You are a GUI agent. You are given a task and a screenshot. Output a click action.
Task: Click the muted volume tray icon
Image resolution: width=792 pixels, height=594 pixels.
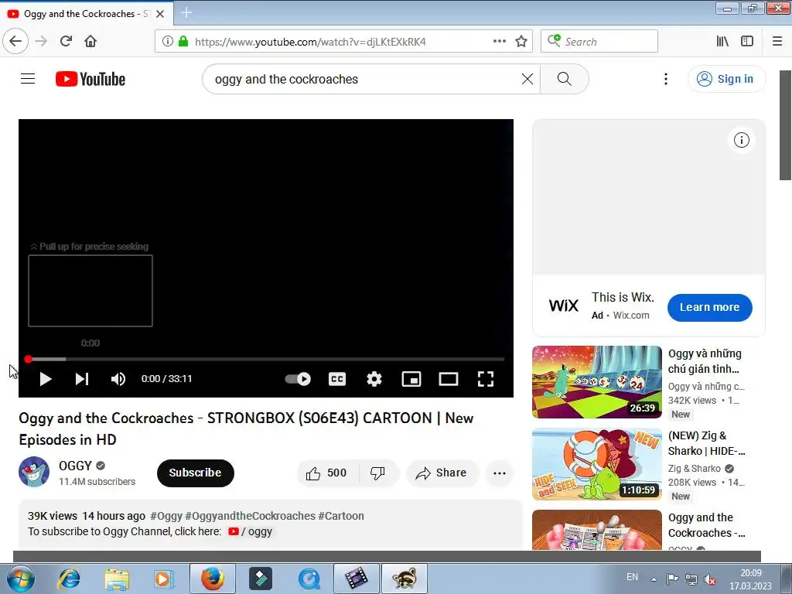710,579
